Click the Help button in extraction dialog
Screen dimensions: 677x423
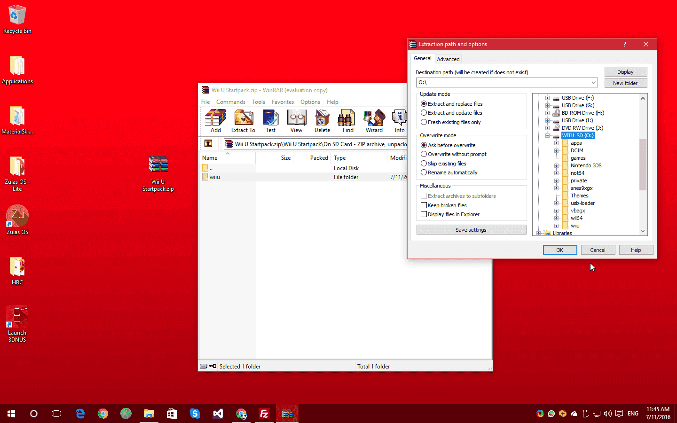636,250
